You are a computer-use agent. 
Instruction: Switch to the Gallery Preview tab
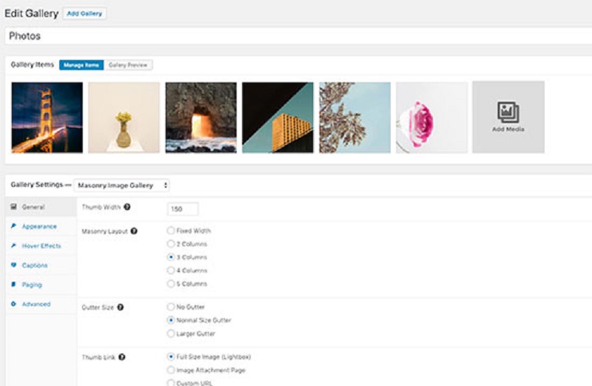pyautogui.click(x=129, y=65)
